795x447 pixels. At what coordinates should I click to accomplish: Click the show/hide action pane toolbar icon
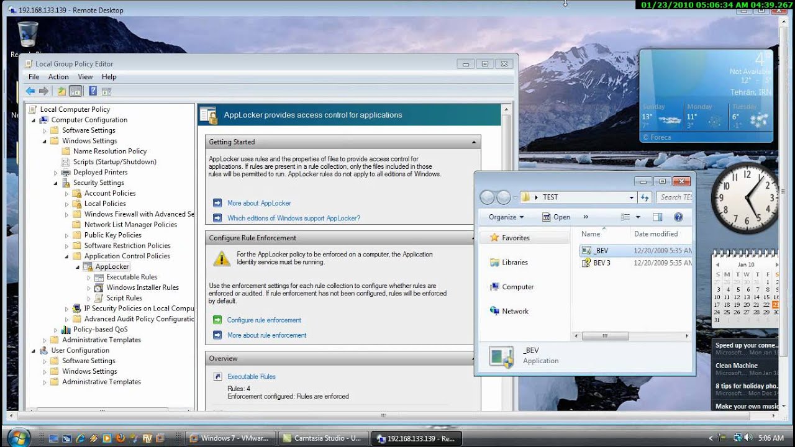(106, 91)
